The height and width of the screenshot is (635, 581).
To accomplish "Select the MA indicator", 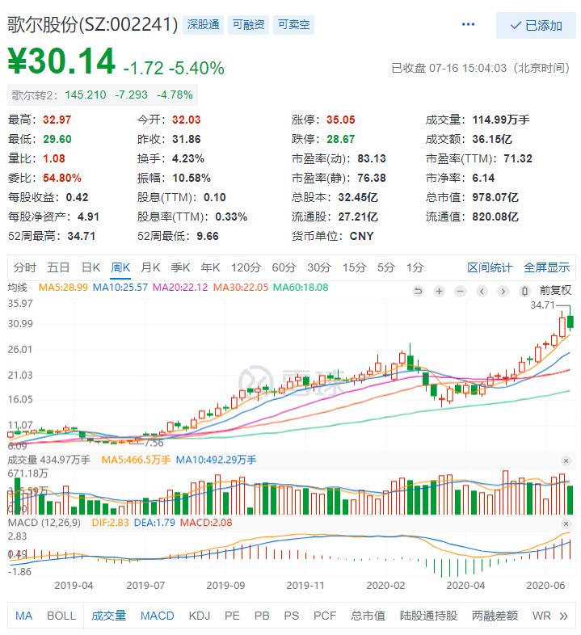I will coord(24,616).
